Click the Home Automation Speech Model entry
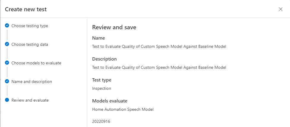 [x=123, y=109]
